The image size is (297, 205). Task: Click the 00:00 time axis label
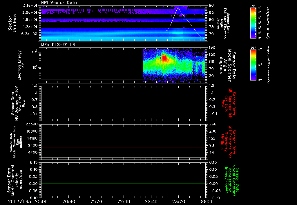point(206,202)
